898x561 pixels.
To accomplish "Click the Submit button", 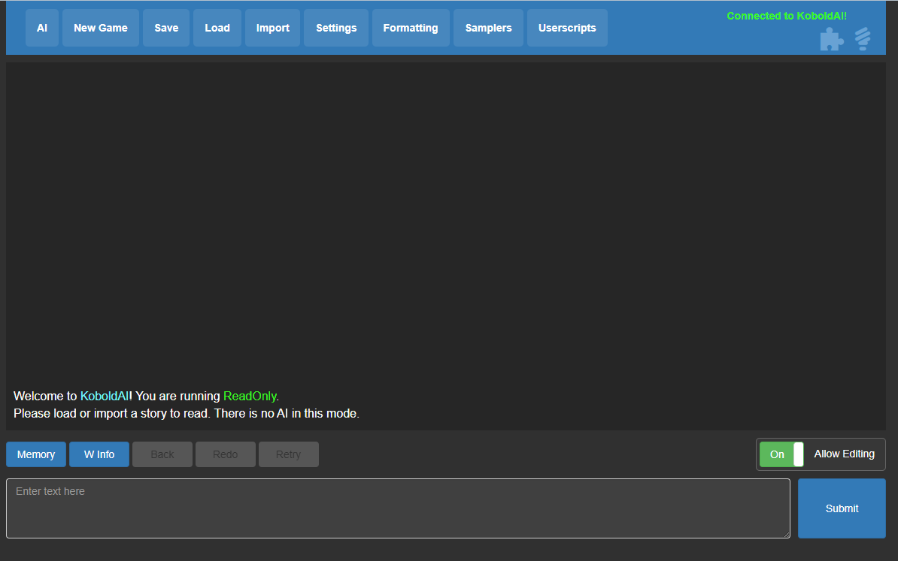I will [x=842, y=508].
